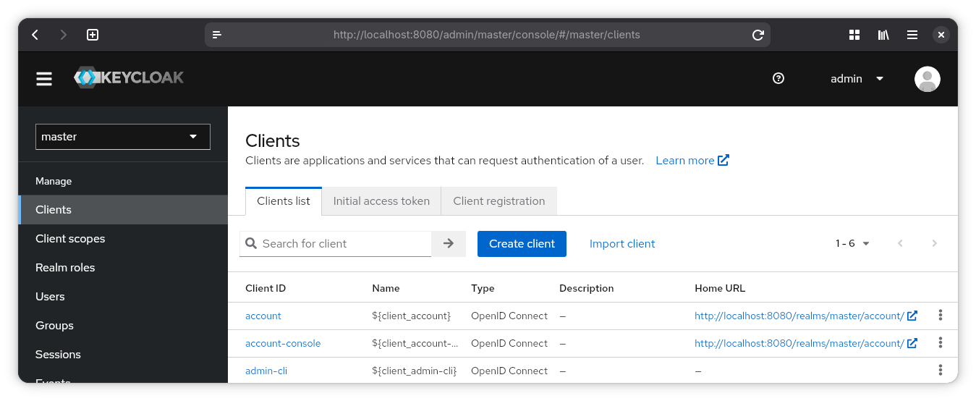The height and width of the screenshot is (401, 976).
Task: Open a new tab with the plus icon
Action: [93, 35]
